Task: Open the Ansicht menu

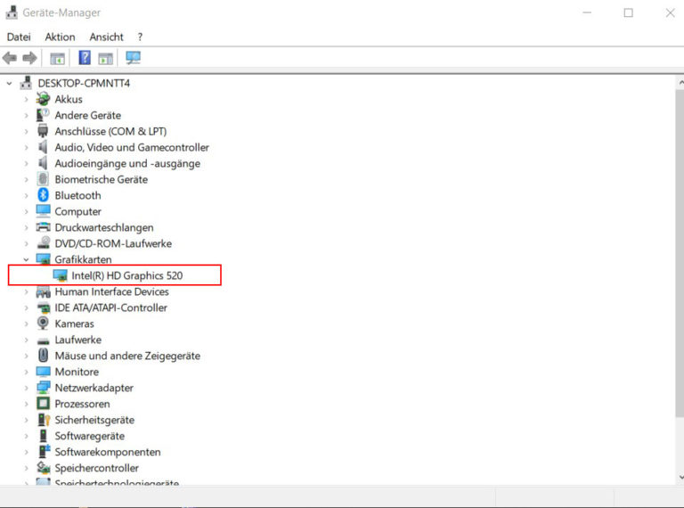Action: [x=106, y=37]
